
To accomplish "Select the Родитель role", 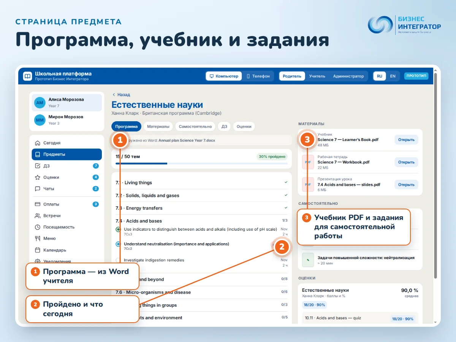I will click(x=292, y=76).
